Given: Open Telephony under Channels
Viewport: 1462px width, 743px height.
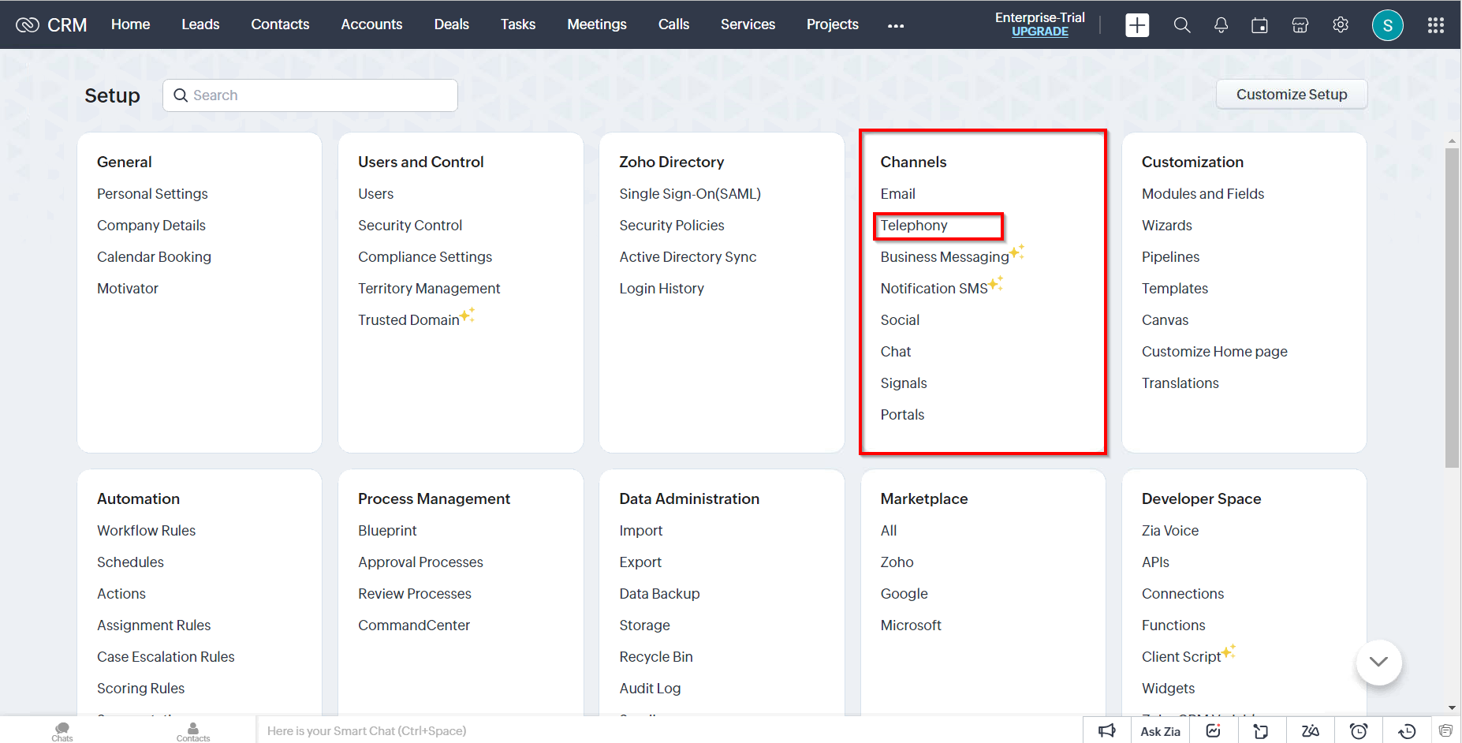Looking at the screenshot, I should (x=914, y=226).
